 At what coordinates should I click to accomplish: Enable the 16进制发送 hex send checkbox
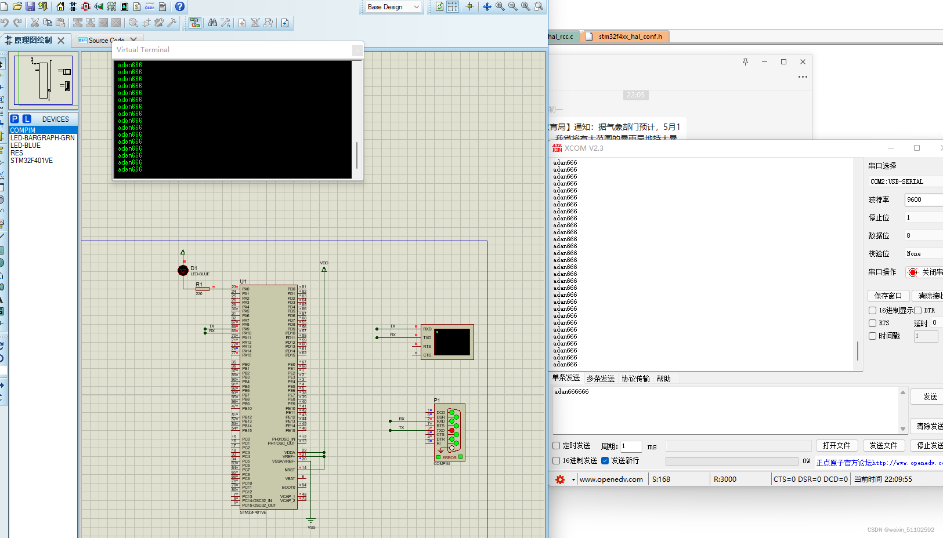click(x=556, y=460)
